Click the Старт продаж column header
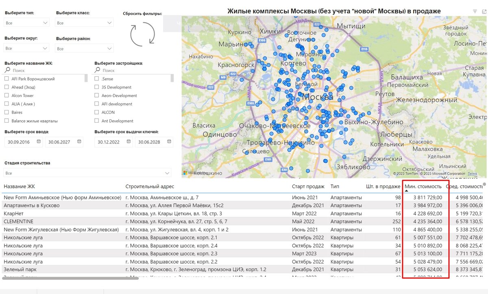The width and height of the screenshot is (488, 294). coord(308,186)
